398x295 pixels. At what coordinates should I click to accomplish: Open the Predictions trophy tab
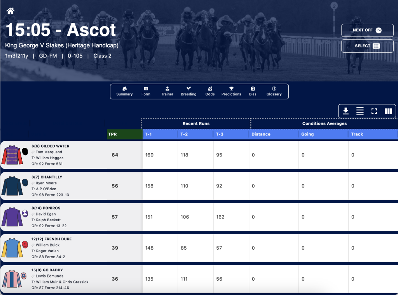[231, 91]
